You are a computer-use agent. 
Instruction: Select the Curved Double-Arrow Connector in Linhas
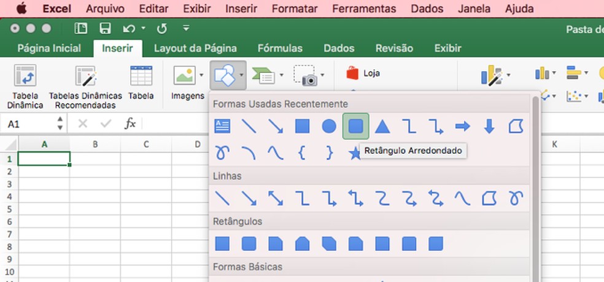click(436, 199)
